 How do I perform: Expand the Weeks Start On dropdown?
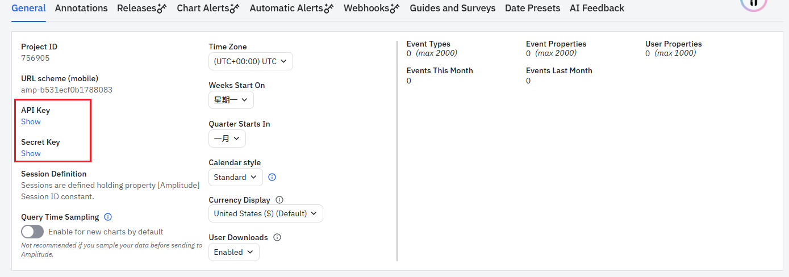231,100
